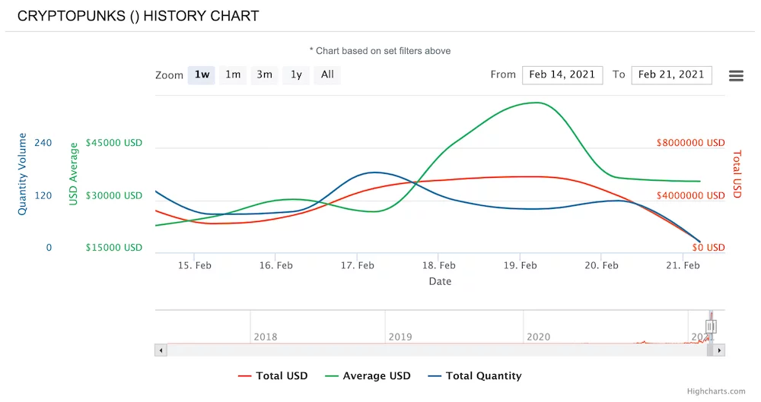Image resolution: width=761 pixels, height=402 pixels.
Task: Click the Date axis title
Action: (x=440, y=282)
